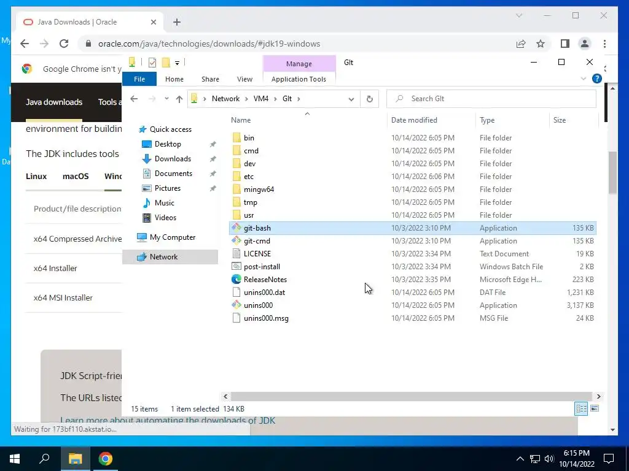The width and height of the screenshot is (629, 471).
Task: Click the Chrome address bar URL
Action: (209, 44)
